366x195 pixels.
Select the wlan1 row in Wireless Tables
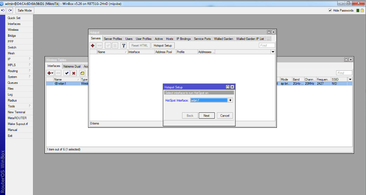199,83
